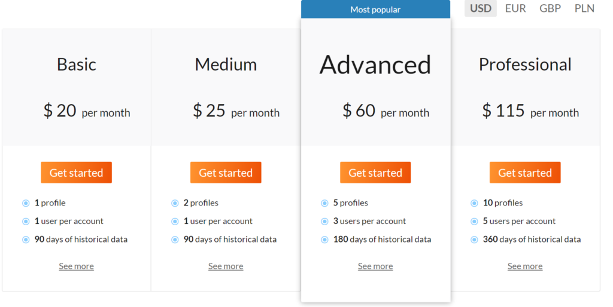This screenshot has height=307, width=613.
Task: Get started with the Medium plan
Action: pyautogui.click(x=226, y=173)
